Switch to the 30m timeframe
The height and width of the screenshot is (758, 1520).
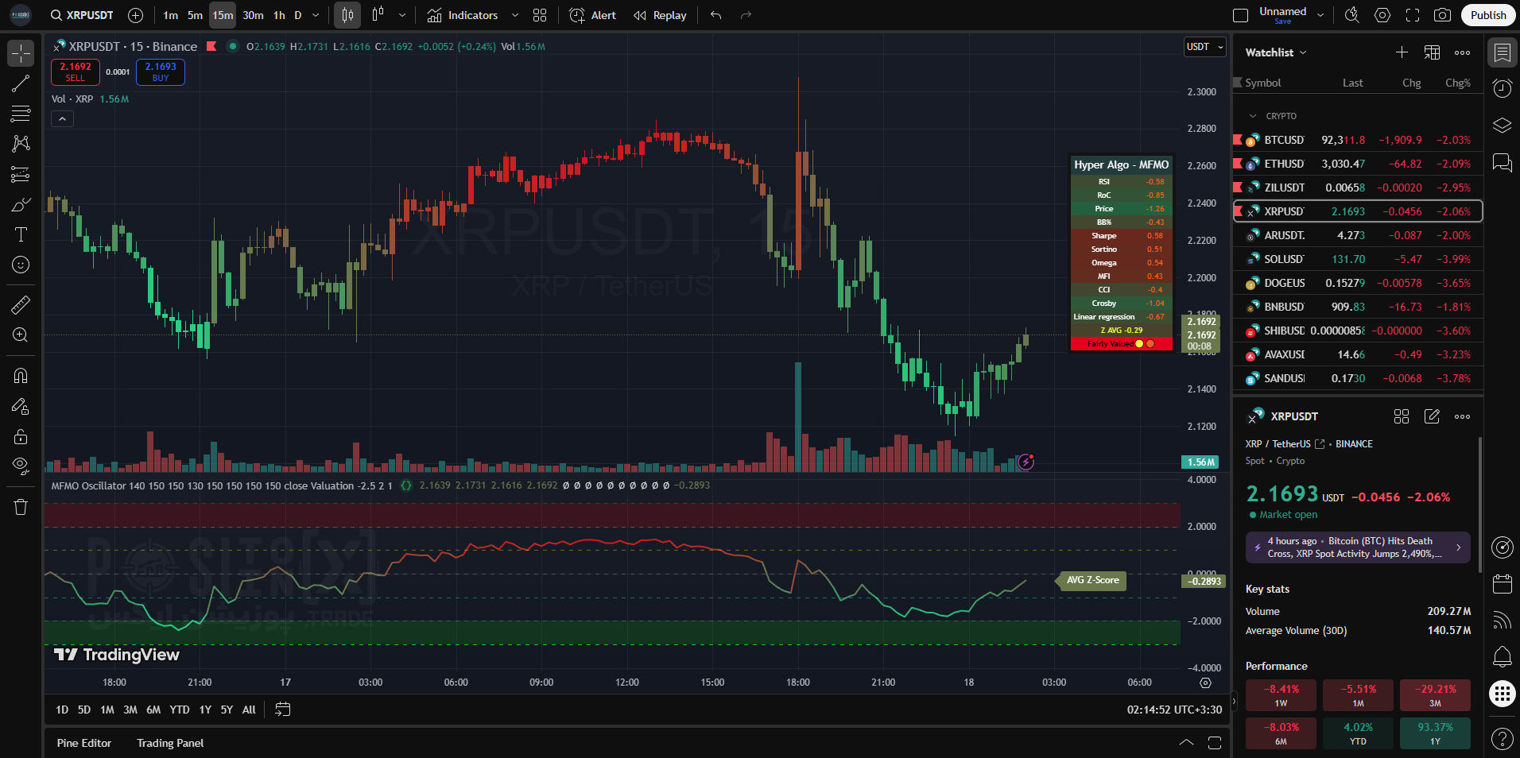[x=253, y=15]
